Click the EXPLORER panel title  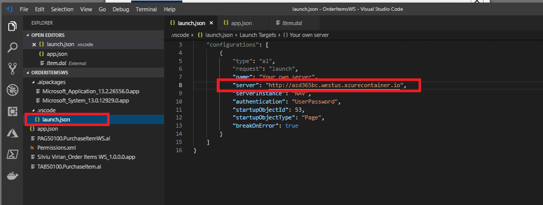click(42, 23)
